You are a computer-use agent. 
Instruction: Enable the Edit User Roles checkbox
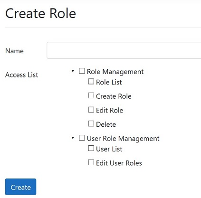point(91,162)
